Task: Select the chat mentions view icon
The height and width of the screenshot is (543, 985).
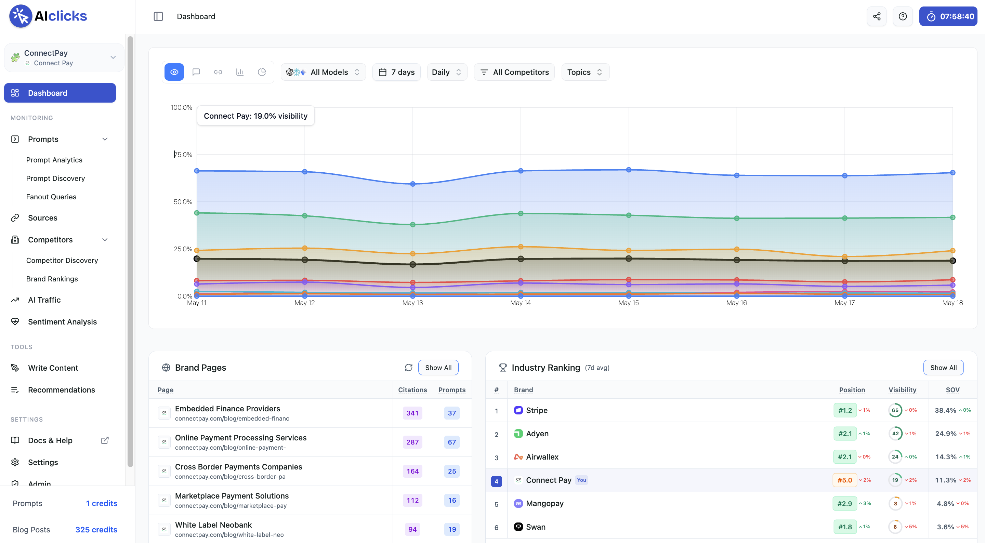Action: point(196,72)
